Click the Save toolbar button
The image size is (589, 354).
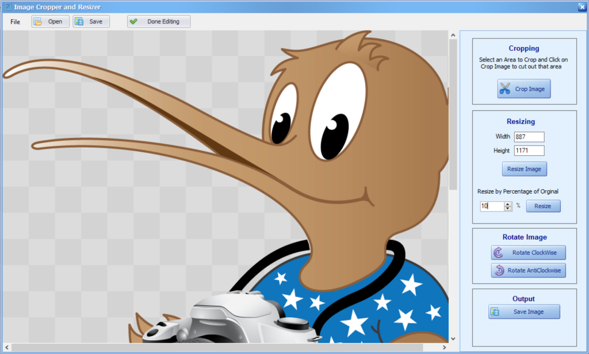pos(91,21)
